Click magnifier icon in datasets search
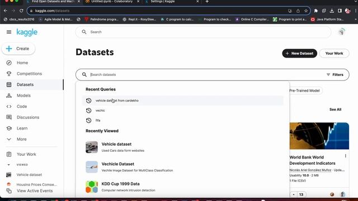 84,74
